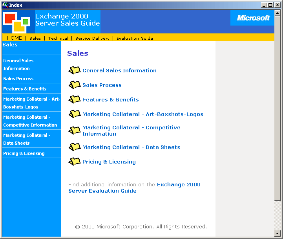Click folder icon beside Features & Benefits link

tap(75, 99)
